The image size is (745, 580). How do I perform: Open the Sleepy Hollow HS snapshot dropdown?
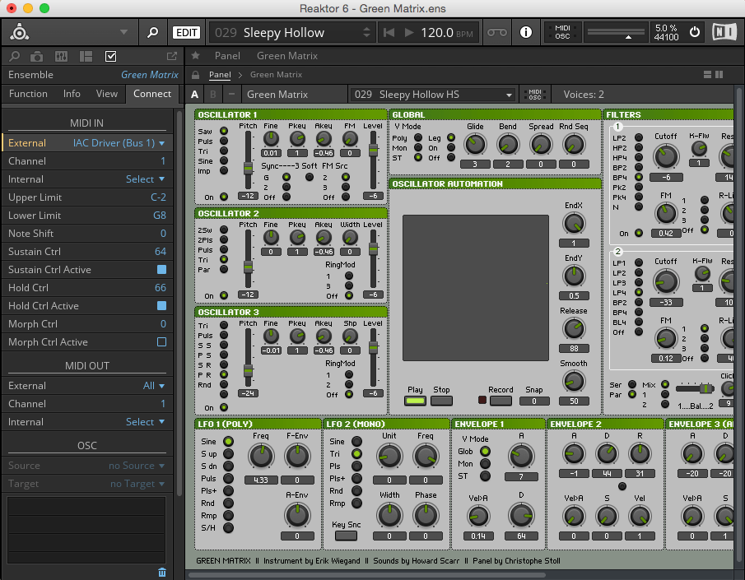click(433, 95)
